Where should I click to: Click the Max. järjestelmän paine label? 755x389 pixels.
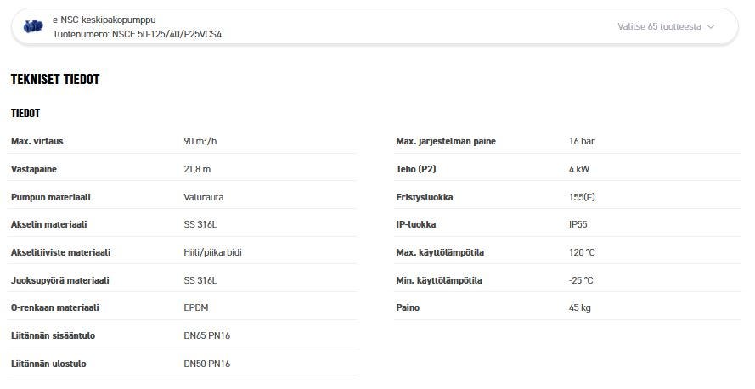coord(446,141)
